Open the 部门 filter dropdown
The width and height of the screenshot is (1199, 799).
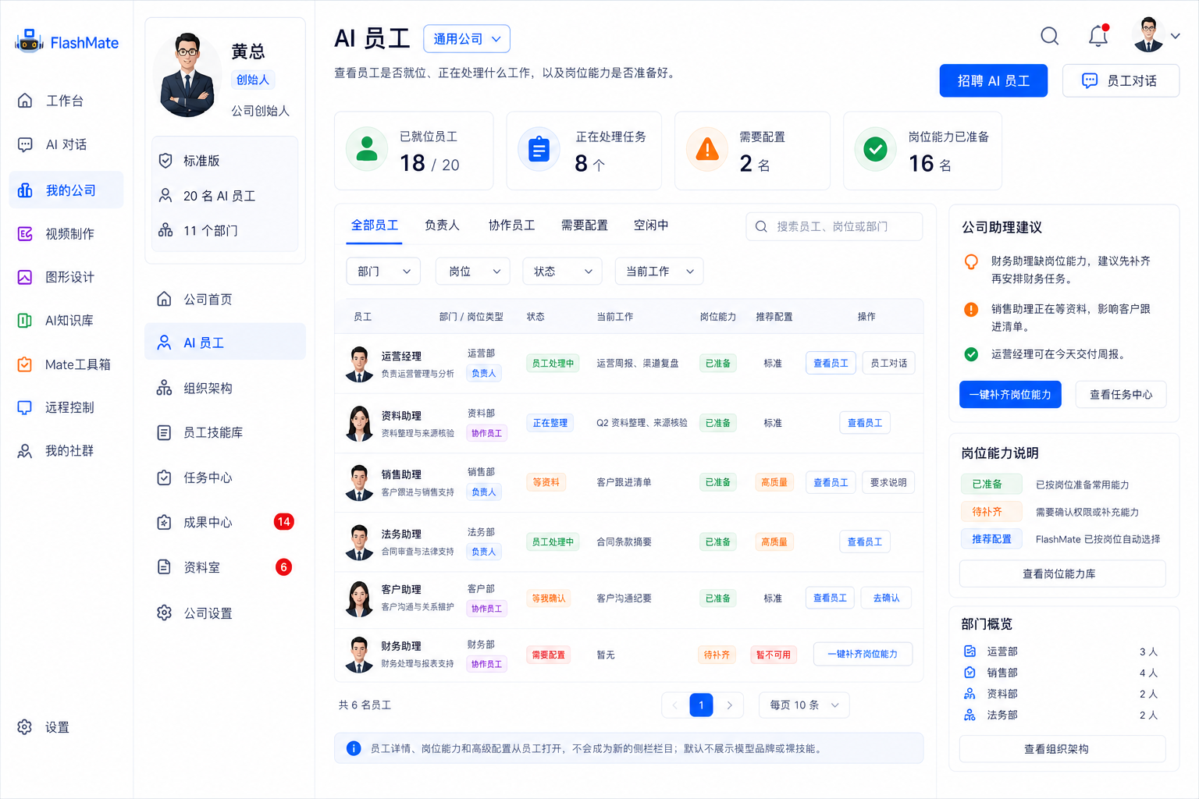click(383, 272)
